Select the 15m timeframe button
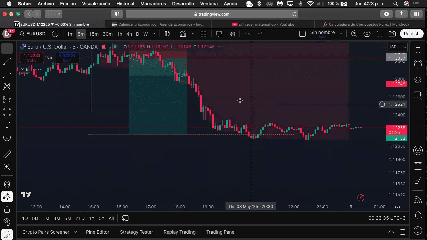Screen dimensions: 427x240 coord(94,34)
